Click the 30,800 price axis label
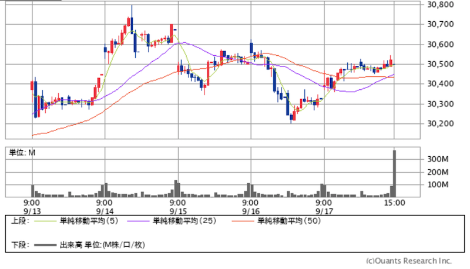 pyautogui.click(x=440, y=5)
